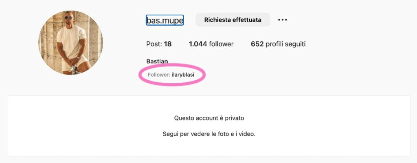417x163 pixels.
Task: Open the 652 profili seguiti list
Action: tap(278, 44)
